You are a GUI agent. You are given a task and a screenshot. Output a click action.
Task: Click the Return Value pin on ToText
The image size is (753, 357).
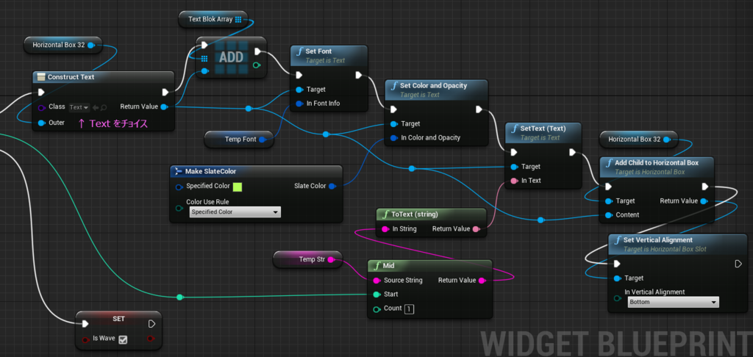click(476, 229)
